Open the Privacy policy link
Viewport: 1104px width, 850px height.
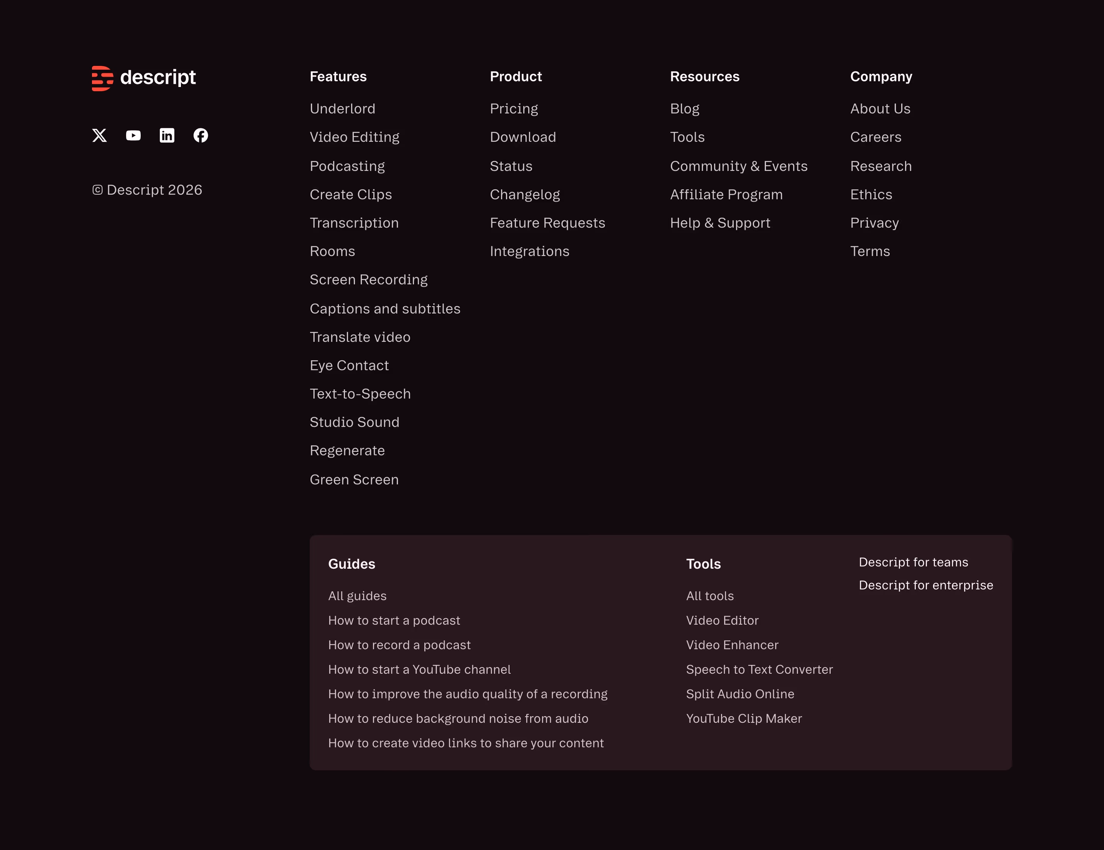tap(874, 223)
